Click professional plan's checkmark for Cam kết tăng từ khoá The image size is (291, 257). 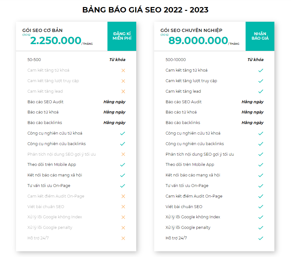point(261,70)
